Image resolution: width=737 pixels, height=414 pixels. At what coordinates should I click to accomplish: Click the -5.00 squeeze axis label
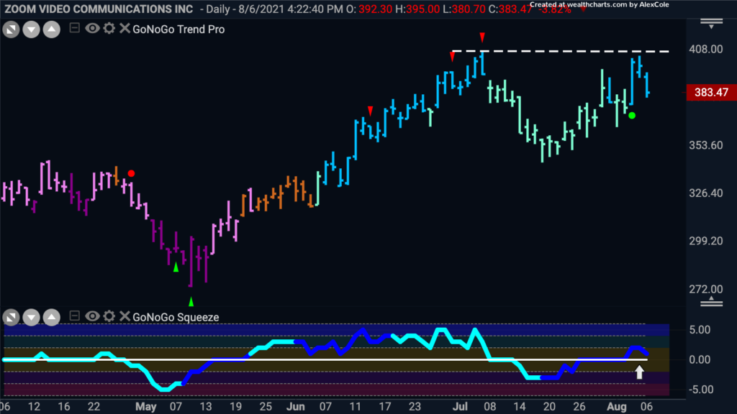[700, 390]
